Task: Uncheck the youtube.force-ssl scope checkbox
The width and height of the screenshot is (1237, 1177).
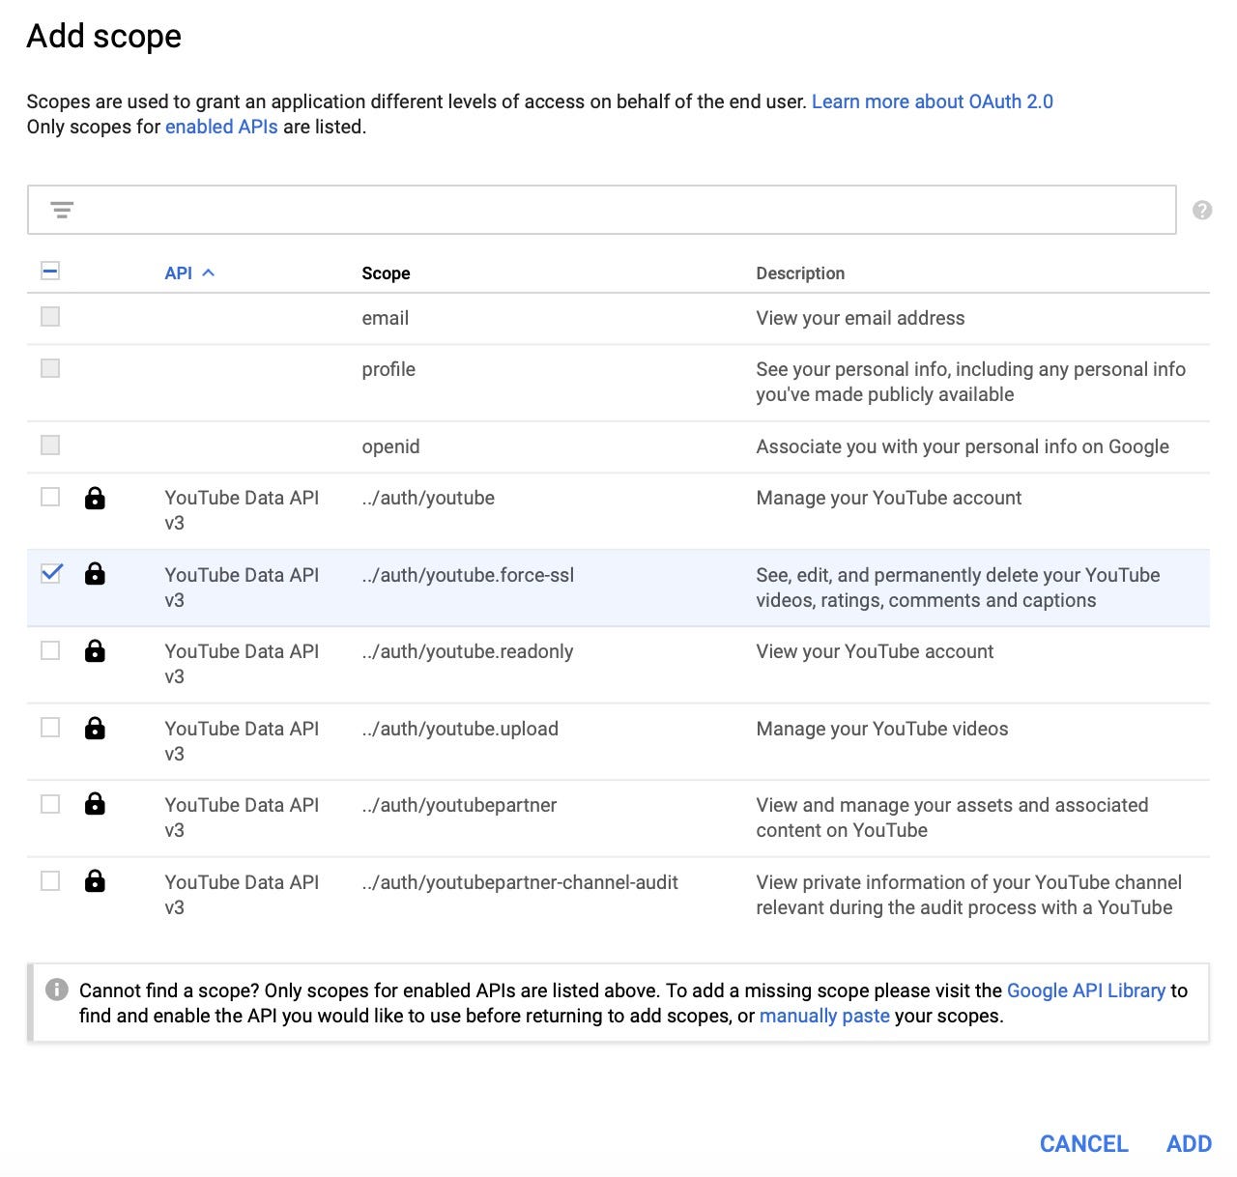Action: click(50, 573)
